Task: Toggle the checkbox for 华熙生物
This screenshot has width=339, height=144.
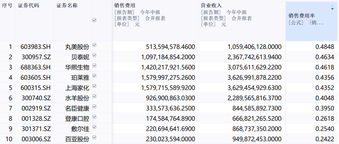Action: coord(94,65)
